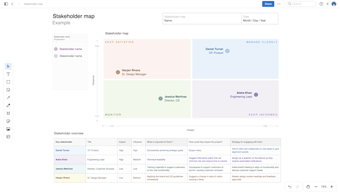Click the Daniel Turner table cell

70,150
